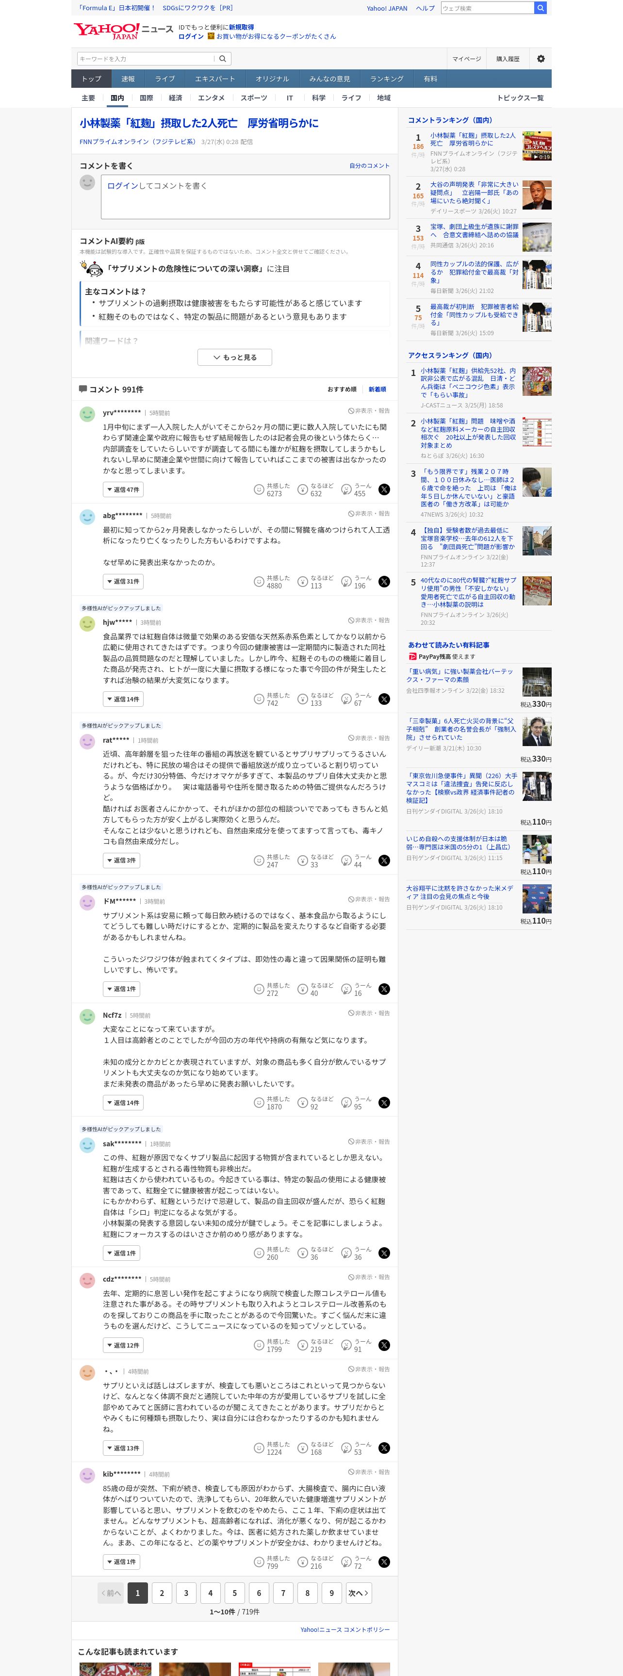Go to comments page 2
The width and height of the screenshot is (623, 1676).
[x=162, y=1593]
